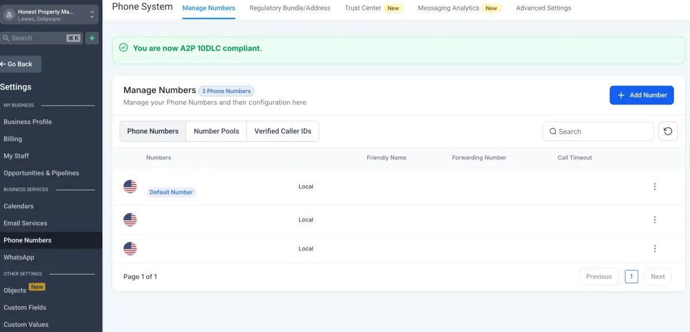The height and width of the screenshot is (332, 690).
Task: Open the Honest Property account switcher
Action: pos(50,15)
